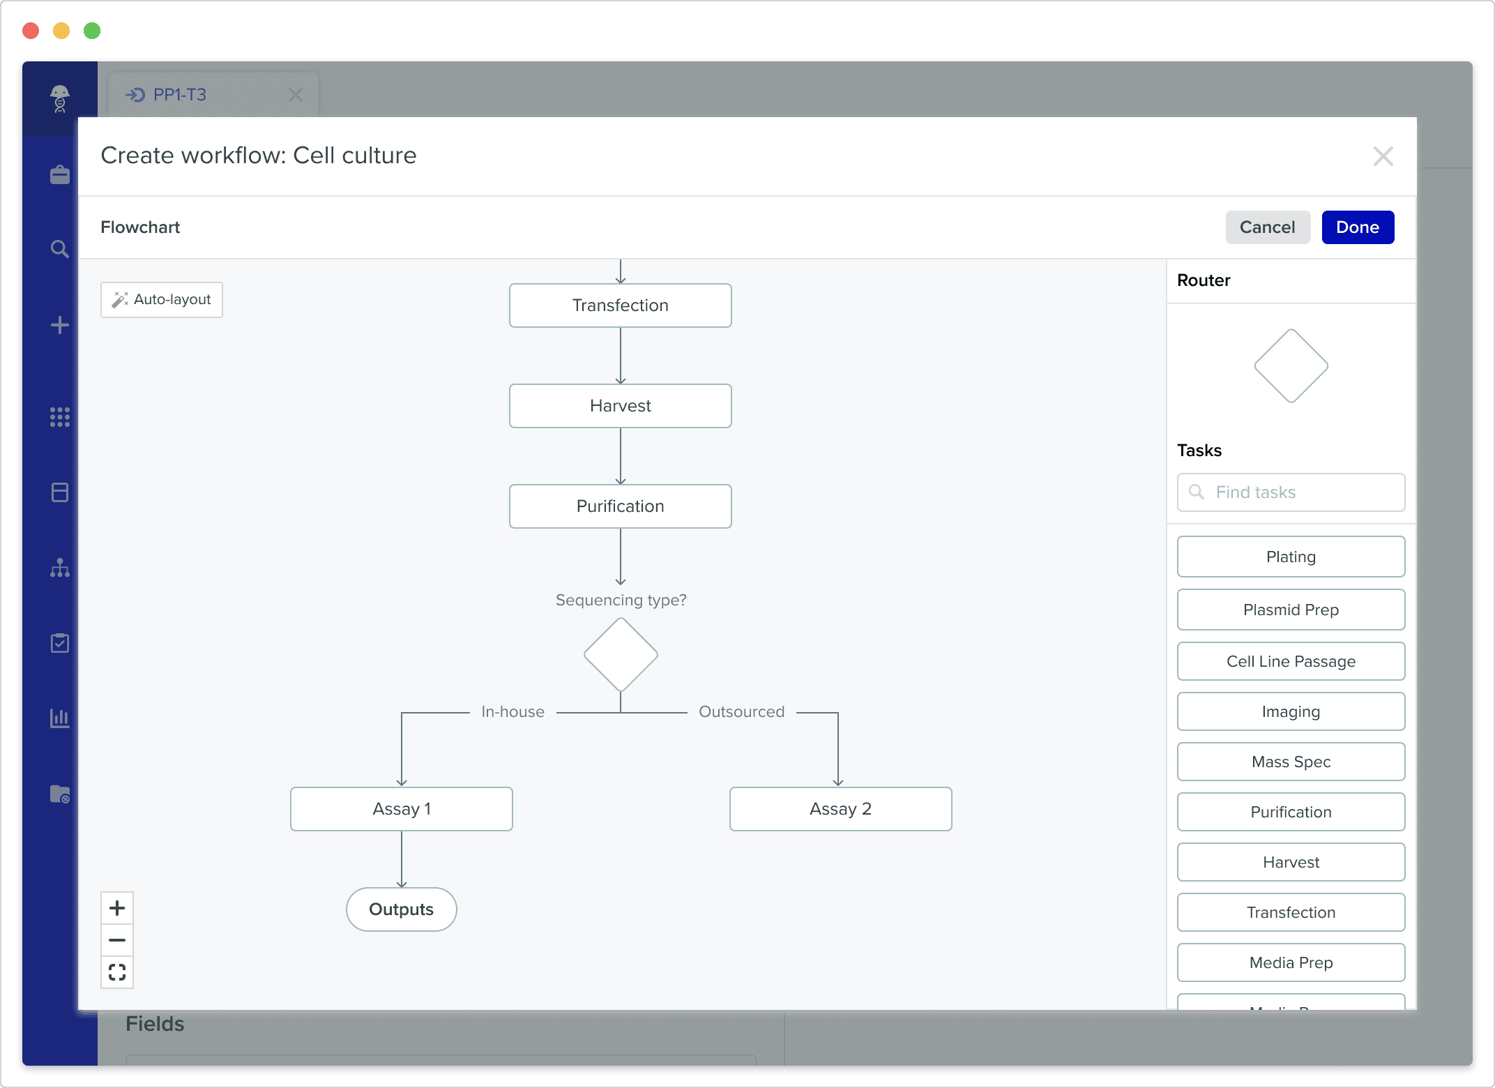Click the macOS red close window button
This screenshot has width=1495, height=1088.
(31, 31)
